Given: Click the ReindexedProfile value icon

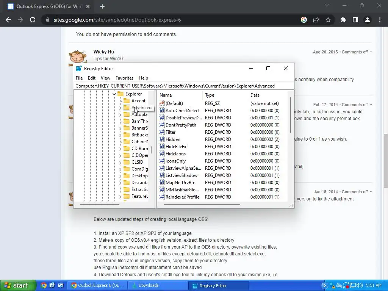Looking at the screenshot, I should [161, 197].
